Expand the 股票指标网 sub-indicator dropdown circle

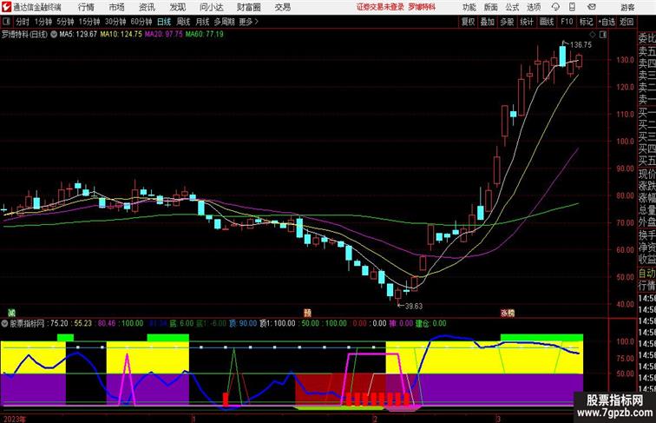click(4, 323)
